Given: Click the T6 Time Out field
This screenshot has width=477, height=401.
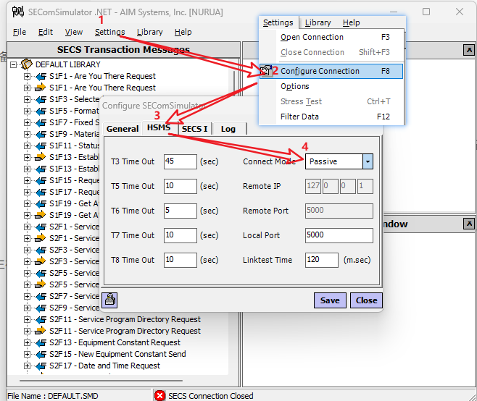Looking at the screenshot, I should pos(180,211).
